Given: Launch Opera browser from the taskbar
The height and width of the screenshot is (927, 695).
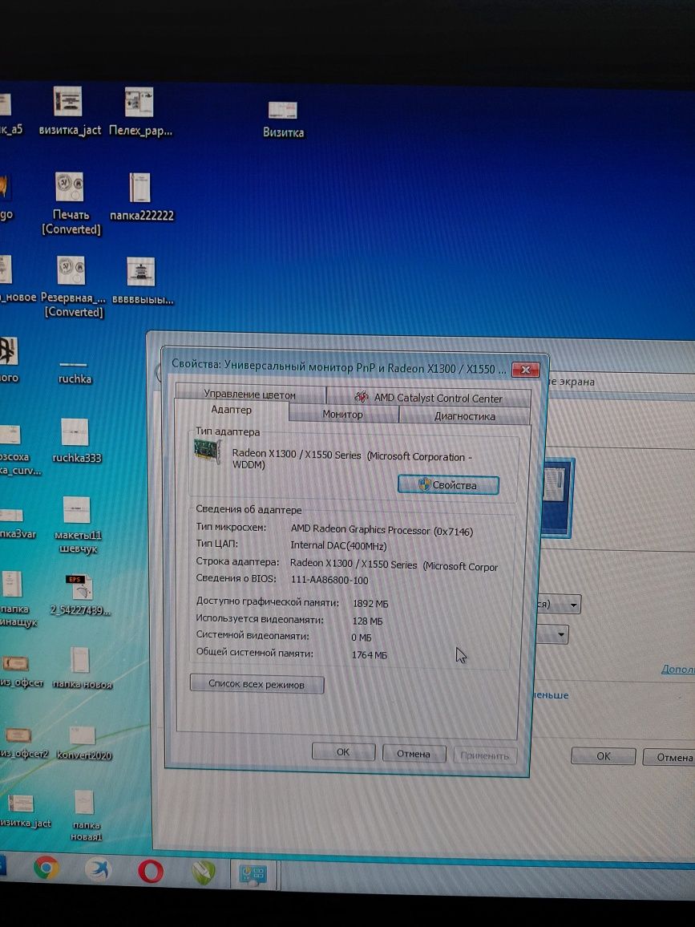Looking at the screenshot, I should point(151,871).
